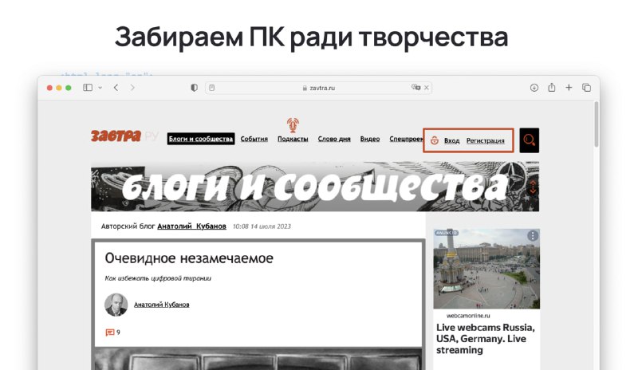Screen dimensions: 638x370
Task: Show the tab overview icon
Action: click(586, 88)
